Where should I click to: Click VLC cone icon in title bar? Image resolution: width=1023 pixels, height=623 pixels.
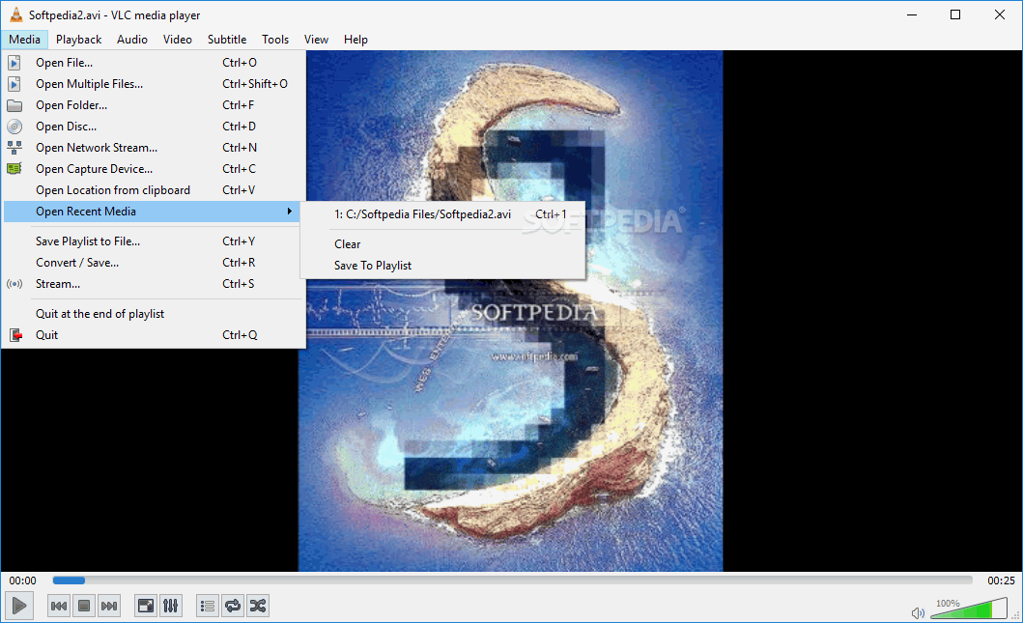(x=15, y=14)
